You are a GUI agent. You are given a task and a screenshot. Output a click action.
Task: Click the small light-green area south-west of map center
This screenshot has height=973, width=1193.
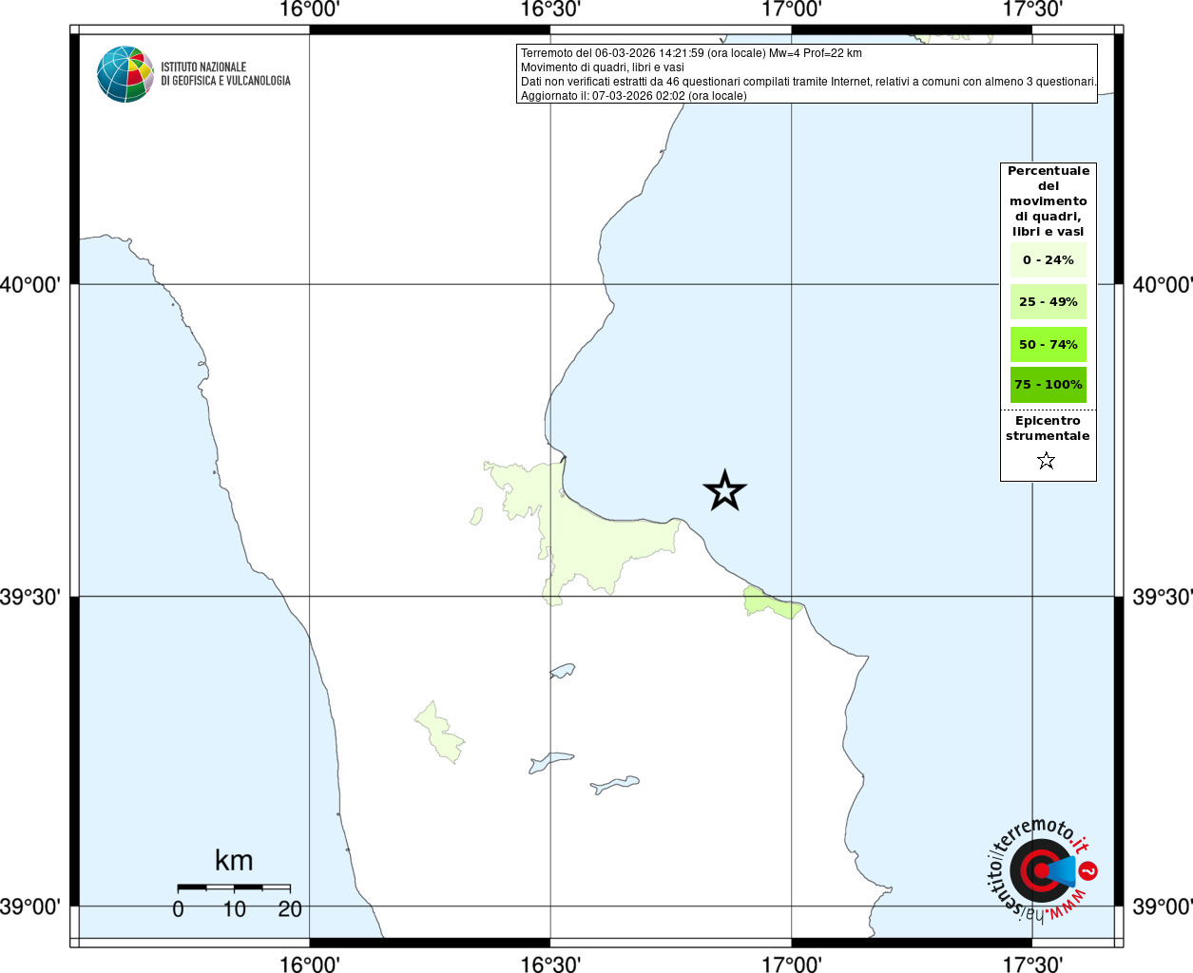(440, 734)
